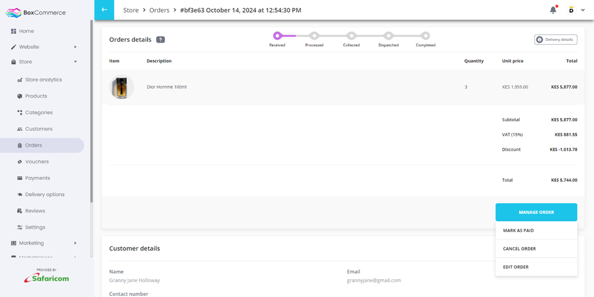Viewport: 594px width, 297px height.
Task: Open the user account dropdown
Action: [576, 10]
